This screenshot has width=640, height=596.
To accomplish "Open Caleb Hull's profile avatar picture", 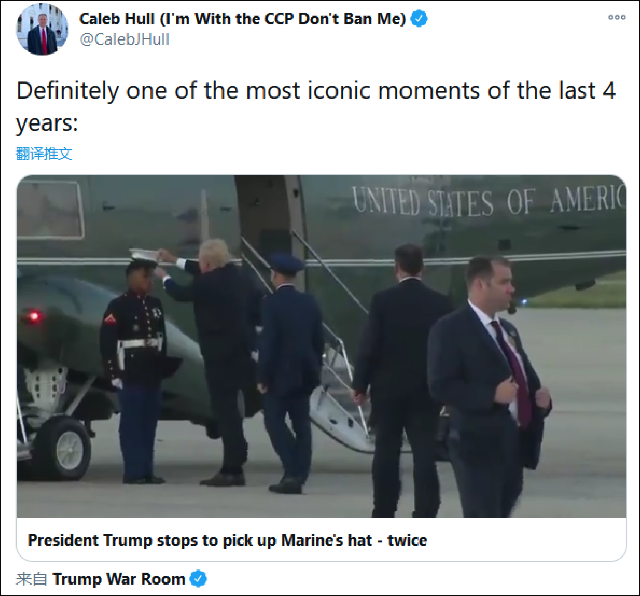I will [x=42, y=29].
